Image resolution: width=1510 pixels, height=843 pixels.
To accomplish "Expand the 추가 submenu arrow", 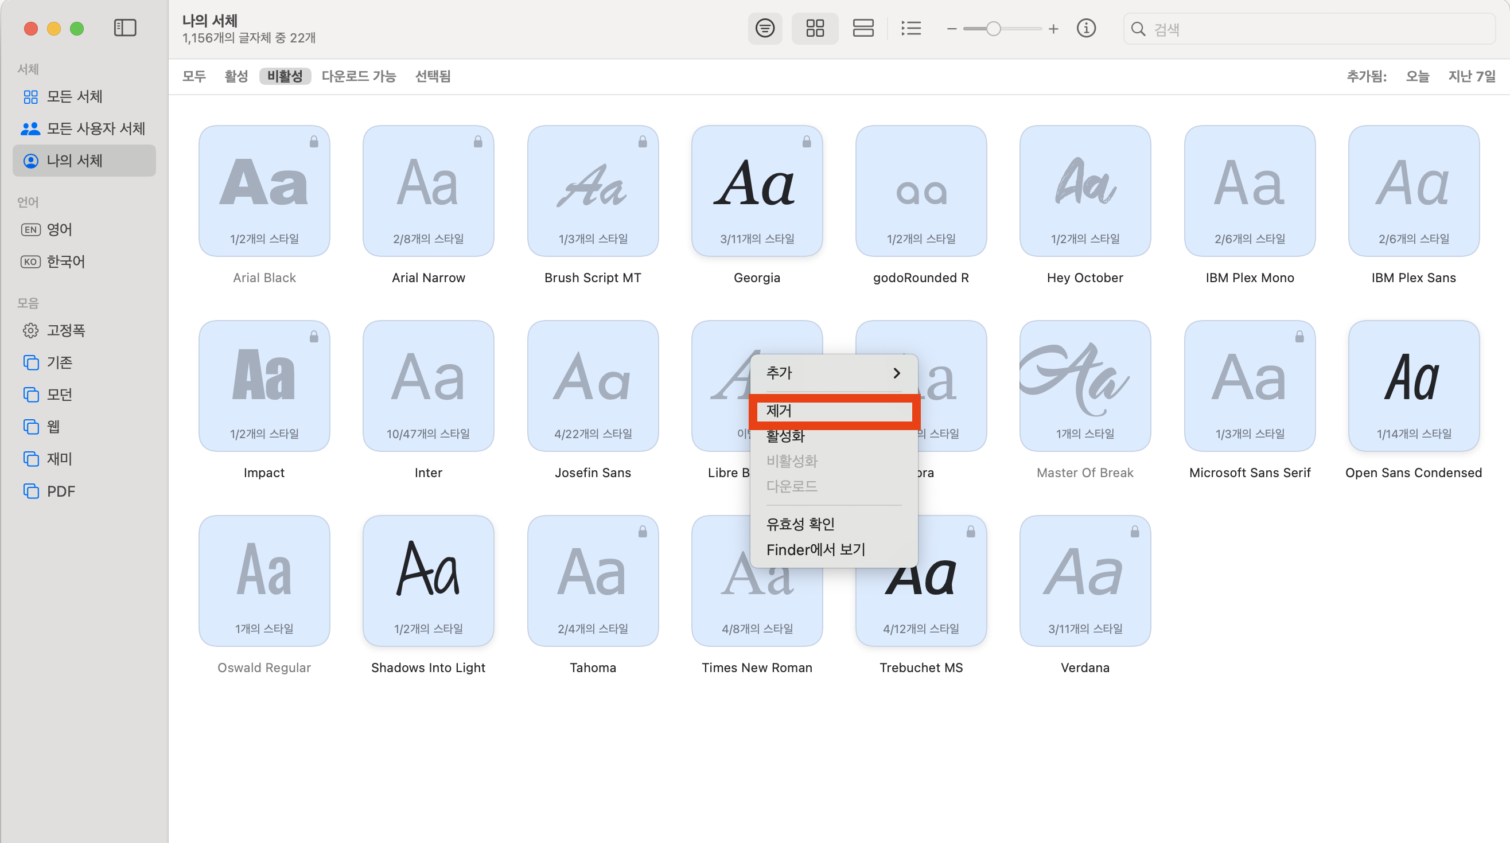I will [x=896, y=373].
